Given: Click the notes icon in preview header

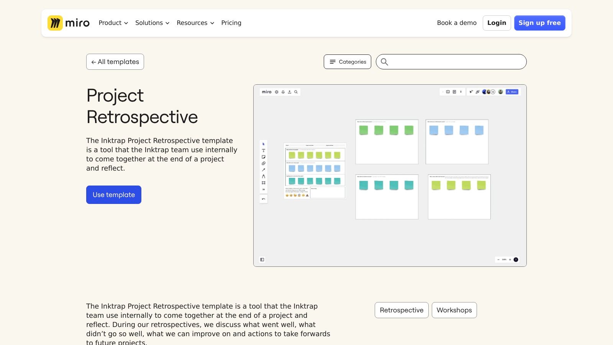Looking at the screenshot, I should 454,92.
